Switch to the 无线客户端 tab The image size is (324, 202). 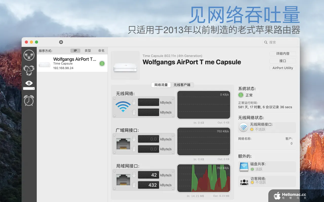[182, 85]
